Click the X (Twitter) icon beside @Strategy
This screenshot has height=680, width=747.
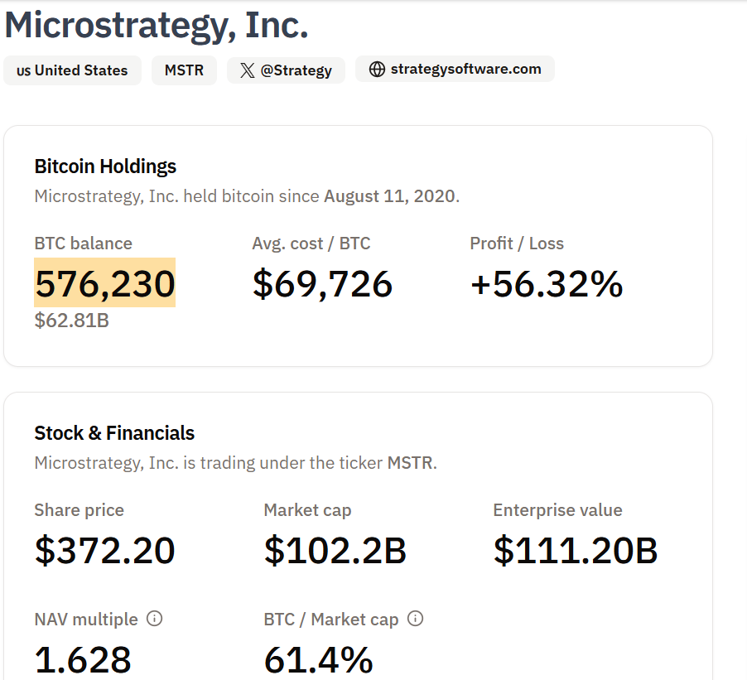point(246,70)
